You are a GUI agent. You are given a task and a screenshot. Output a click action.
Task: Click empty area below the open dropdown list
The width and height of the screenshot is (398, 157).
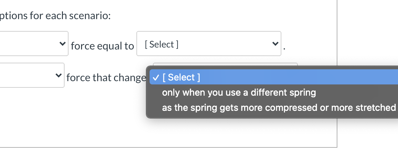tap(231, 132)
